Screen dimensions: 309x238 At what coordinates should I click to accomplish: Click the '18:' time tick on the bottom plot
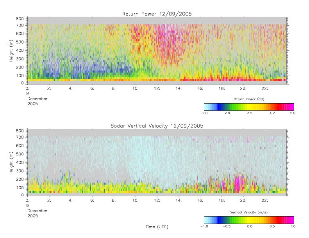[x=221, y=201]
